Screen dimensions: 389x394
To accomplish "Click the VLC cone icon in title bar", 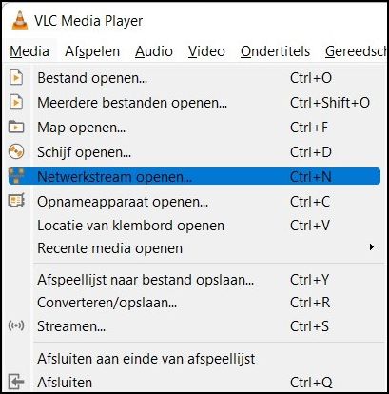I will pyautogui.click(x=19, y=20).
